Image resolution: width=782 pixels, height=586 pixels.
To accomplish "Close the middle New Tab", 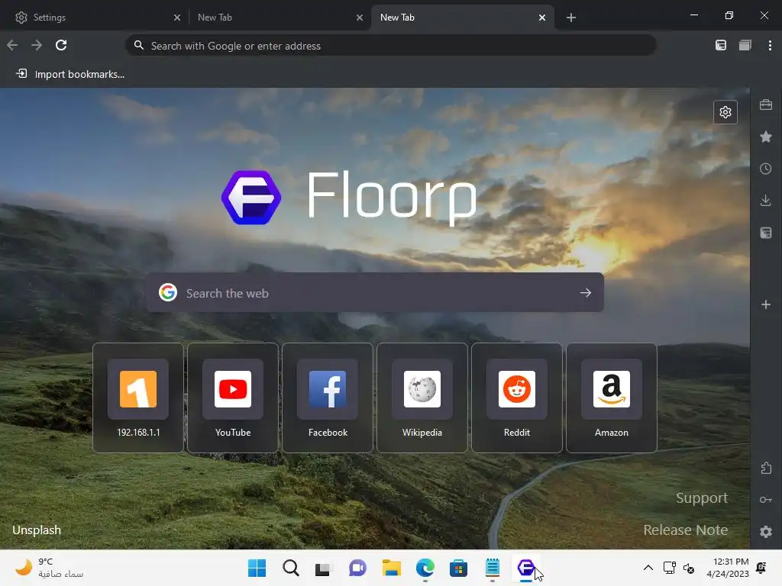I will [x=360, y=18].
